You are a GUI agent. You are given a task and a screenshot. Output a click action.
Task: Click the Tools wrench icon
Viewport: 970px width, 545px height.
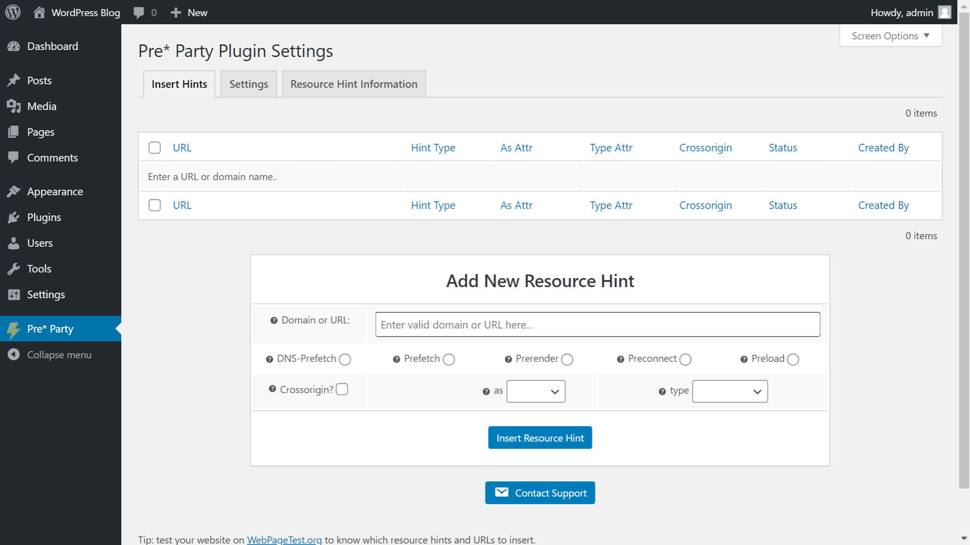14,268
